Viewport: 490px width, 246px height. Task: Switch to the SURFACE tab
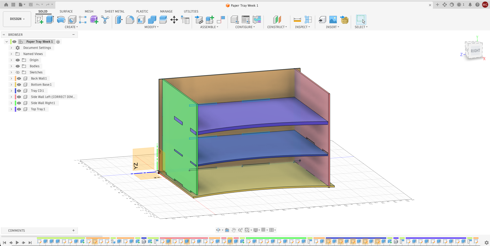point(66,11)
